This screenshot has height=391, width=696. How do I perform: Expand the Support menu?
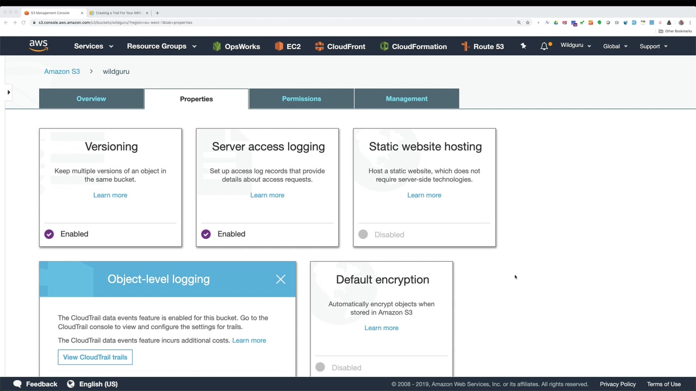tap(653, 46)
